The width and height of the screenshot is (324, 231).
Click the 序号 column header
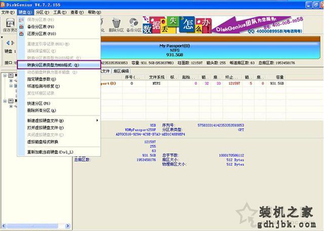134,77
